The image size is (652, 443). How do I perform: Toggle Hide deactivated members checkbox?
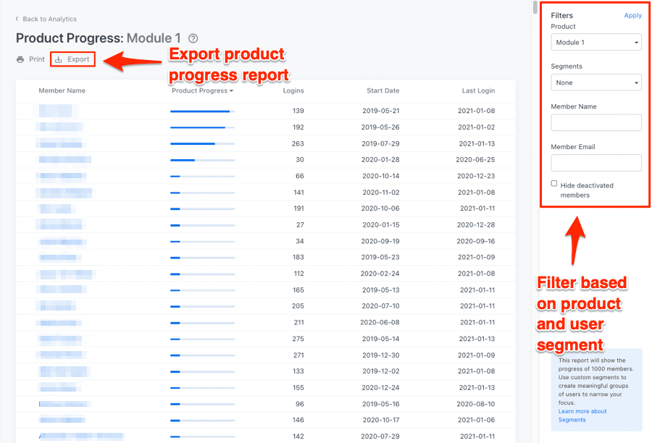(x=554, y=183)
